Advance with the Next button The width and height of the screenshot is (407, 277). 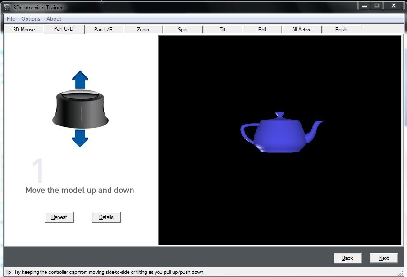[x=384, y=258]
